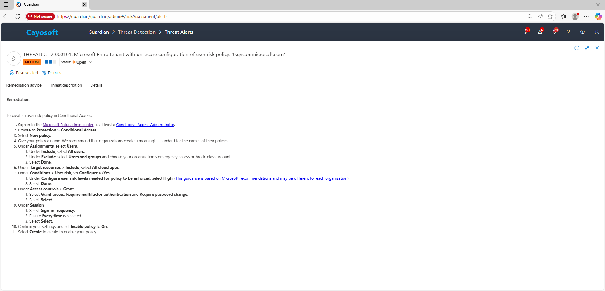Screen dimensions: 605x291
Task: Switch to the Details tab
Action: pos(96,85)
